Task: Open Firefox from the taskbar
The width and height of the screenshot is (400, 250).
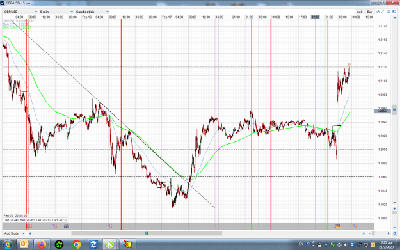Action: pyautogui.click(x=42, y=245)
